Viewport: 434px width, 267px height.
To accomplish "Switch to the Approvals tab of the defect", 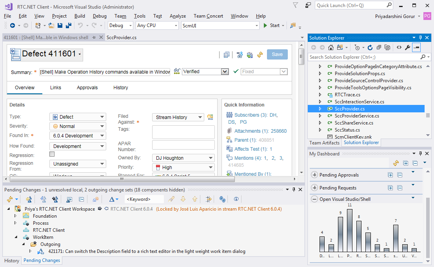I will (x=87, y=88).
